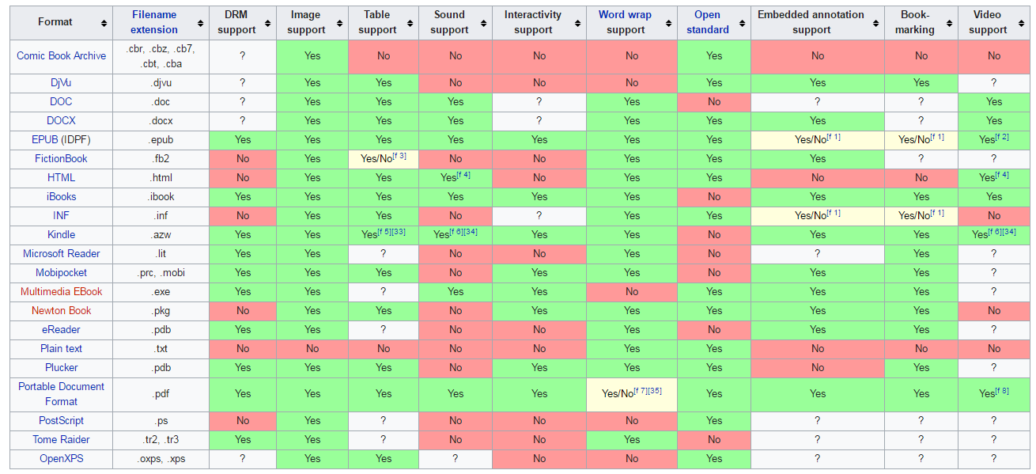Sort by Sound support column arrows
The height and width of the screenshot is (474, 1036).
pos(483,23)
